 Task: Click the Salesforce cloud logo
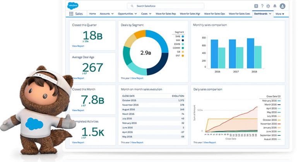73,6
